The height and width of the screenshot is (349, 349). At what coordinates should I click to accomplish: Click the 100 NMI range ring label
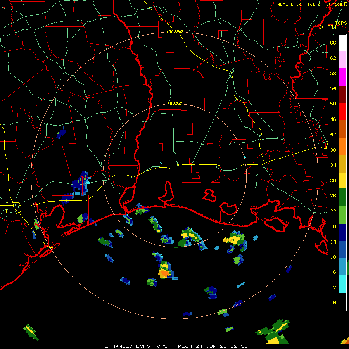(x=174, y=32)
